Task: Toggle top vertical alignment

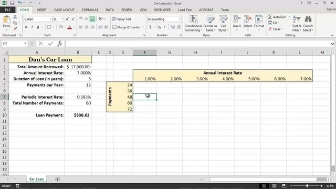Action: [x=81, y=19]
